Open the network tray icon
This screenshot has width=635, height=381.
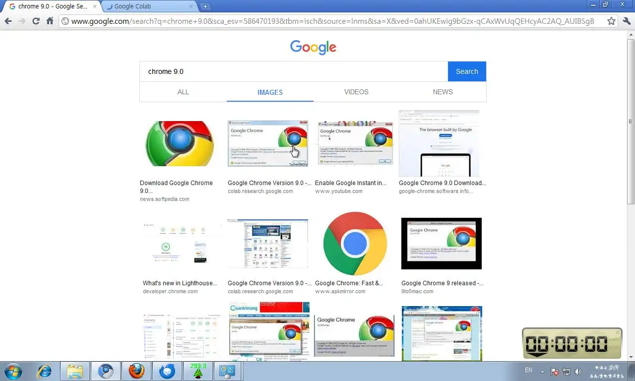(566, 371)
